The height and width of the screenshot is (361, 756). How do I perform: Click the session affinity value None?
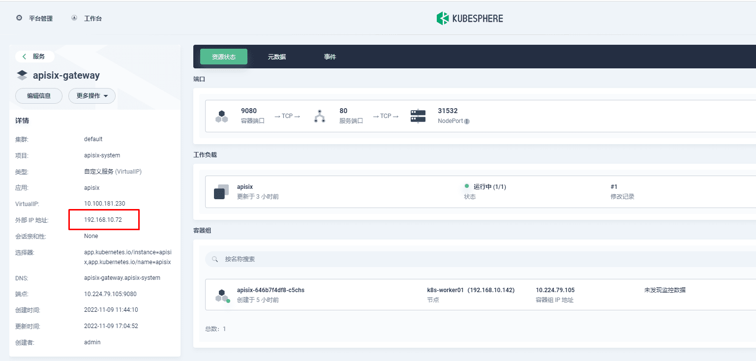point(91,236)
